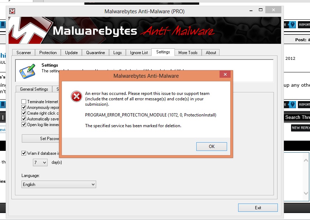
Task: Click the Search Thread link in browser
Action: tap(297, 117)
